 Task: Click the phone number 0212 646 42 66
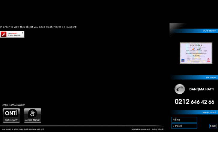[194, 102]
